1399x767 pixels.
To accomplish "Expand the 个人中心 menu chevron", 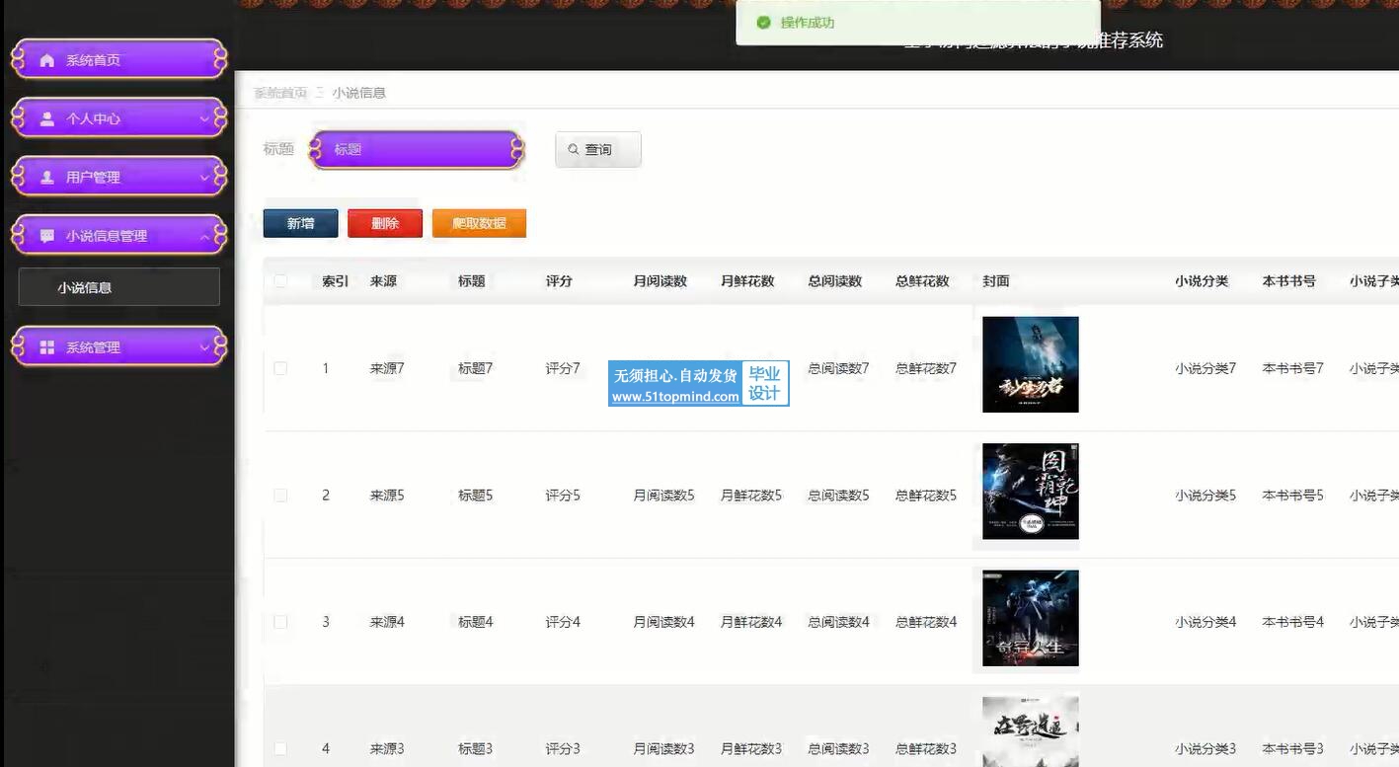I will click(204, 118).
